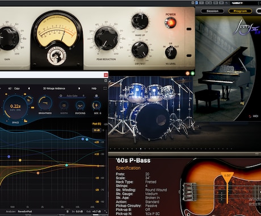Go to next reverb preset arrow
This screenshot has width=261, height=216.
click(79, 89)
